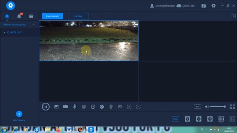Toggle the light bulb
This screenshot has width=237, height=133.
(111, 107)
